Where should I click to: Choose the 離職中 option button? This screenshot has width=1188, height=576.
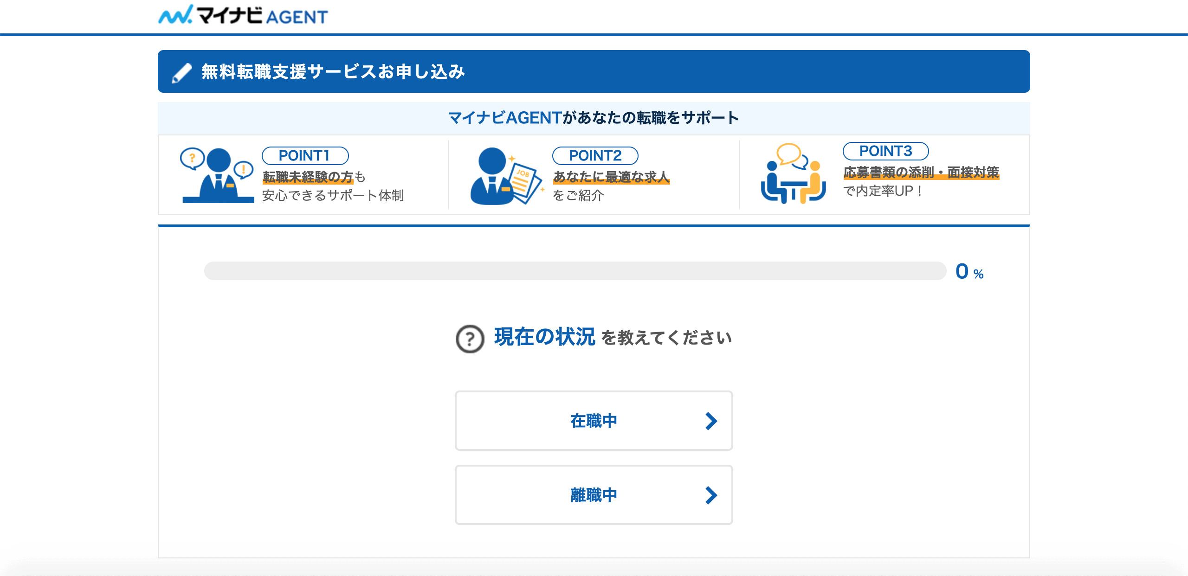click(594, 495)
